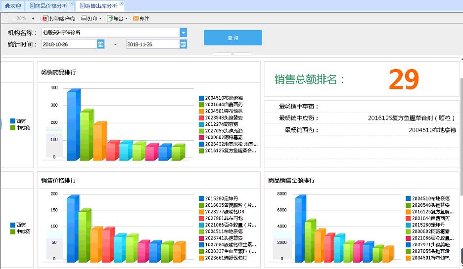Click legend entry 2001644自费西药

pyautogui.click(x=221, y=104)
